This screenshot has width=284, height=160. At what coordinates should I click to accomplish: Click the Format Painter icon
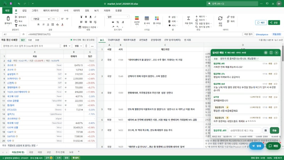tap(16, 25)
